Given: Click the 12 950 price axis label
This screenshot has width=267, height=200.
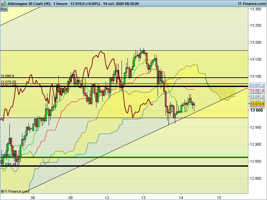Looking at the screenshot, I should (x=255, y=127).
